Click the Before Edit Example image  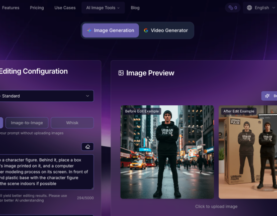pos(167,152)
